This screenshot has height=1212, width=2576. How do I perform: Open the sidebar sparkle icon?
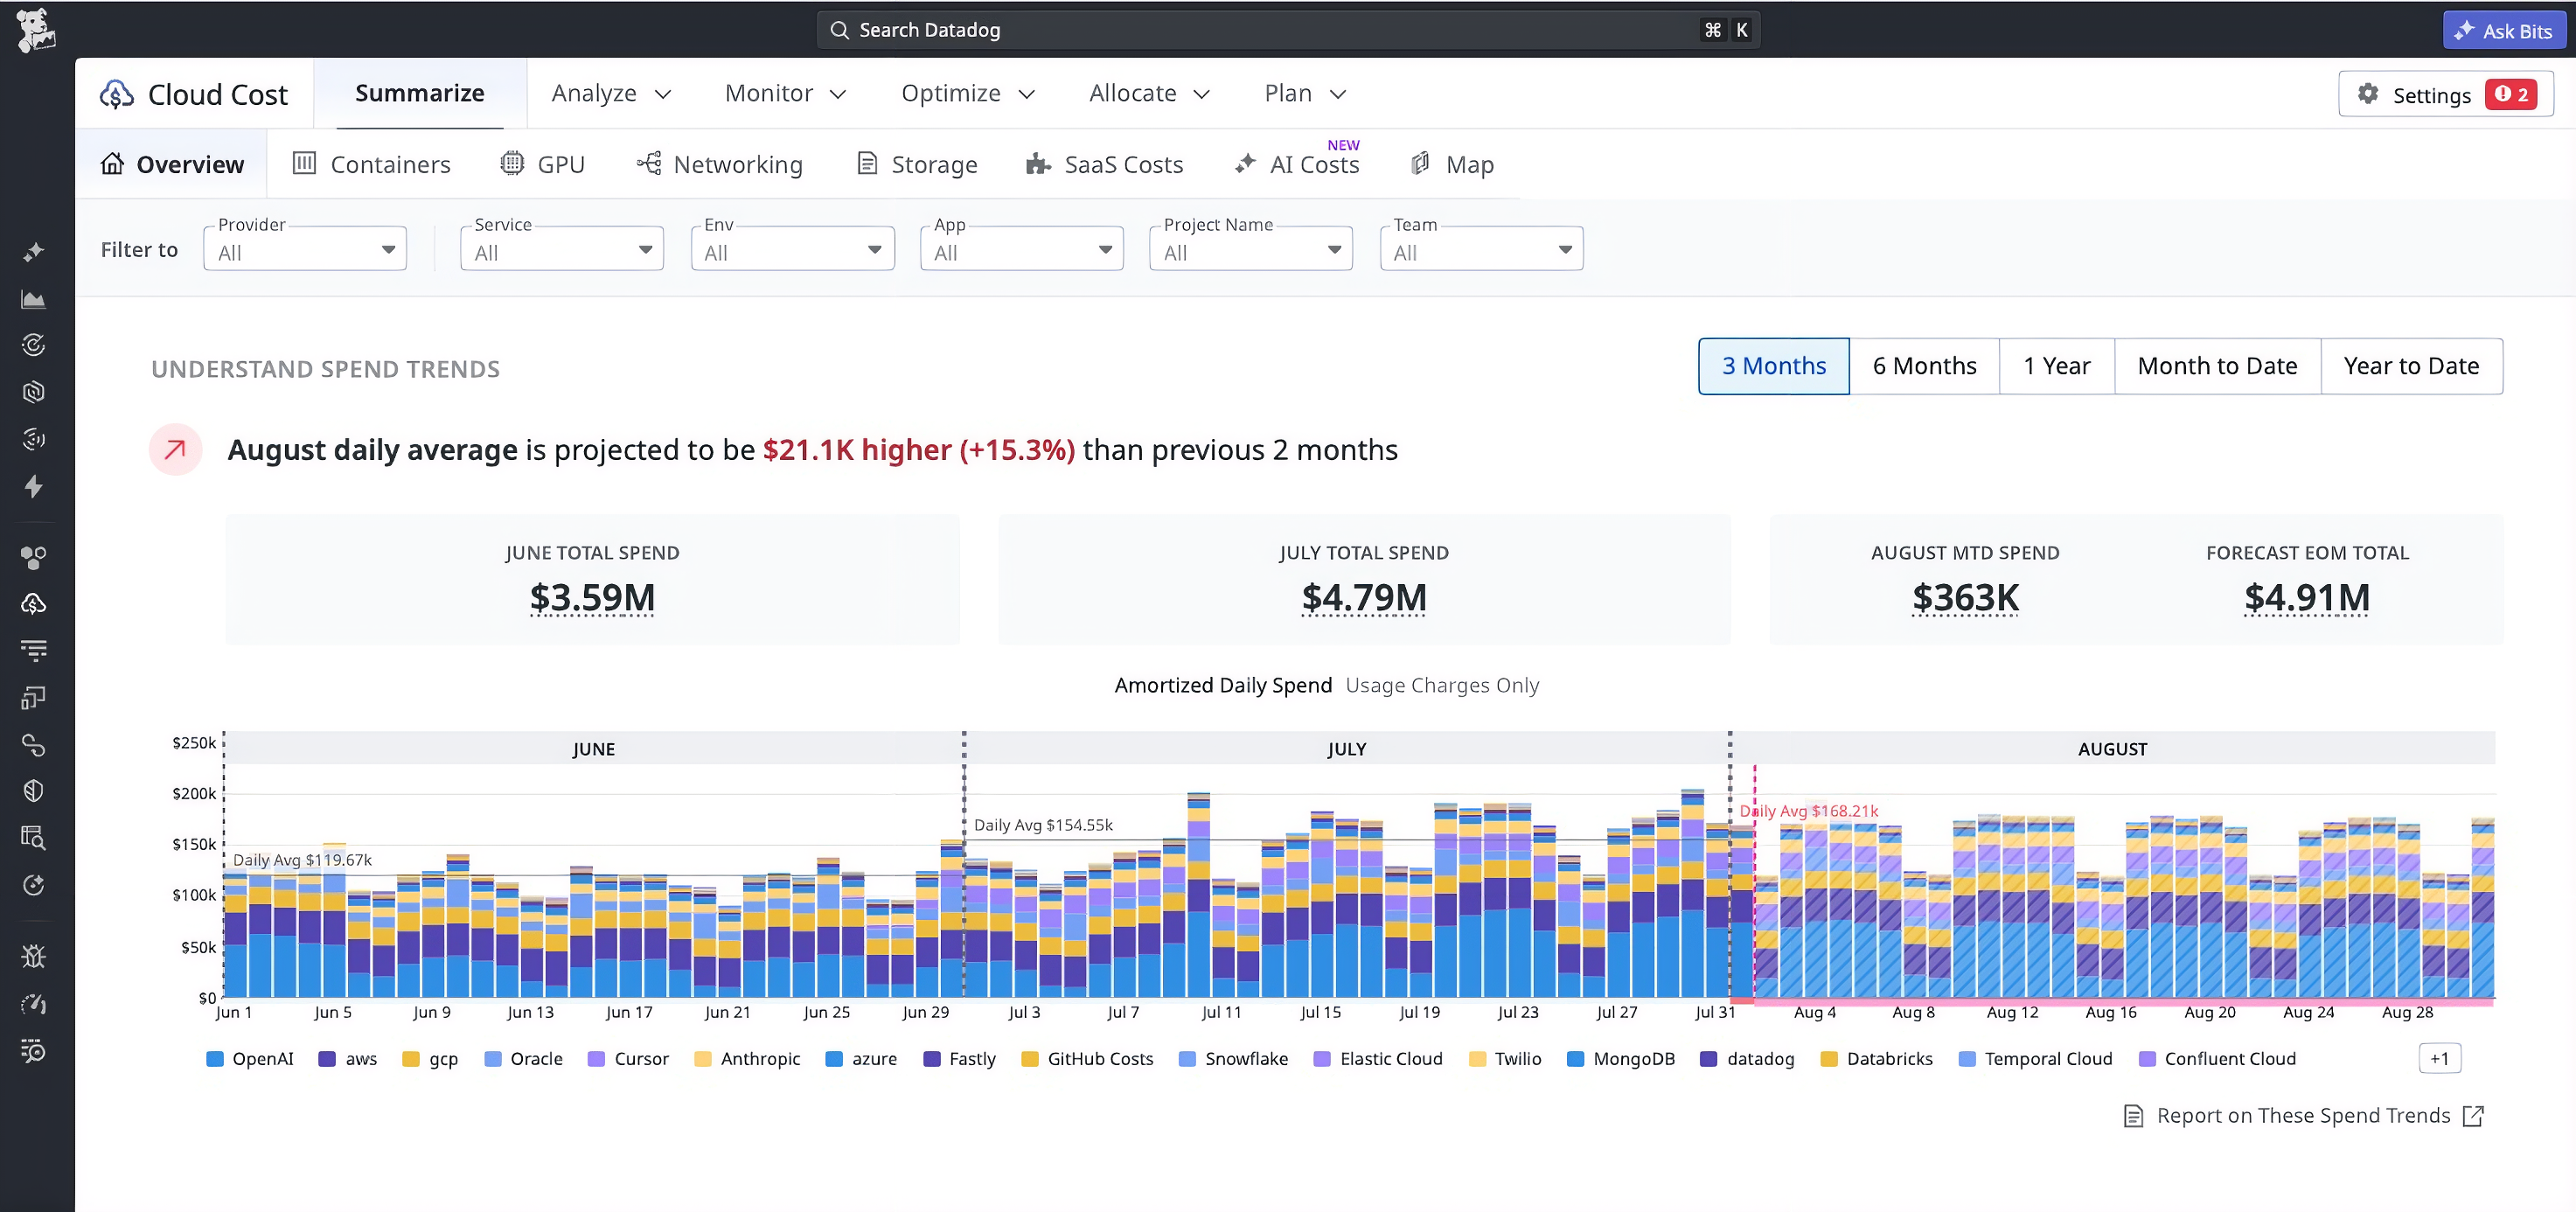pyautogui.click(x=33, y=251)
